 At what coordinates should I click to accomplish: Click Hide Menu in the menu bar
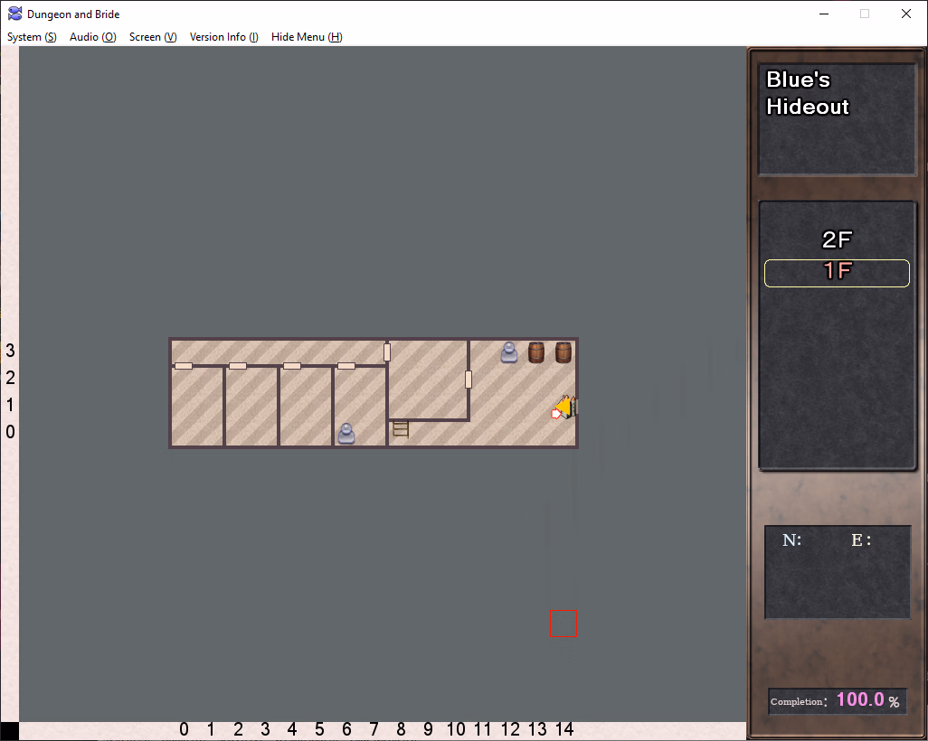pos(307,37)
